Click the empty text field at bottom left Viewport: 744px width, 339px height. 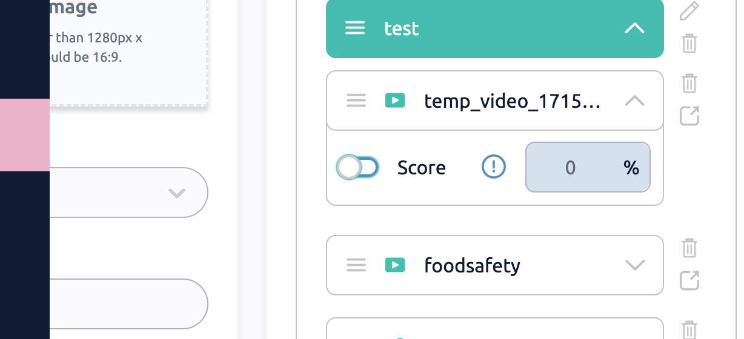(x=127, y=304)
